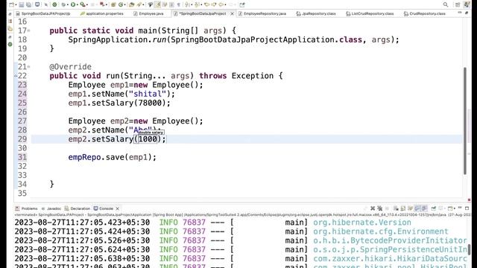
Task: Click org.hibernate.Version in console log
Action: 362,223
